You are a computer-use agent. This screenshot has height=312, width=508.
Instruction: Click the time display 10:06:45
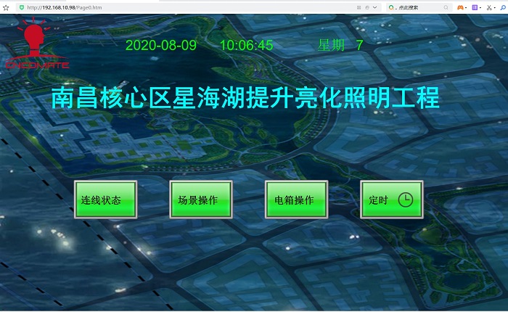[247, 45]
